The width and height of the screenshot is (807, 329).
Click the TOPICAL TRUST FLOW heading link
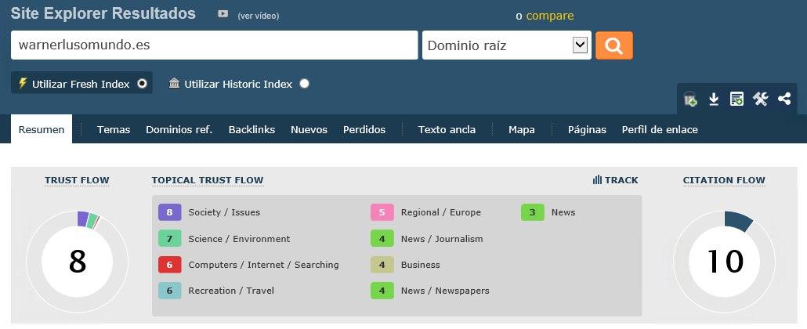[208, 180]
